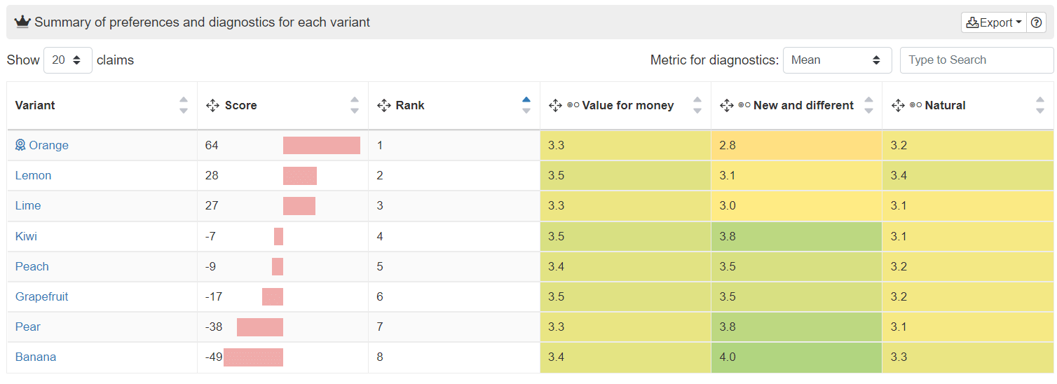Open the help question-mark button
The width and height of the screenshot is (1057, 384).
click(1037, 22)
